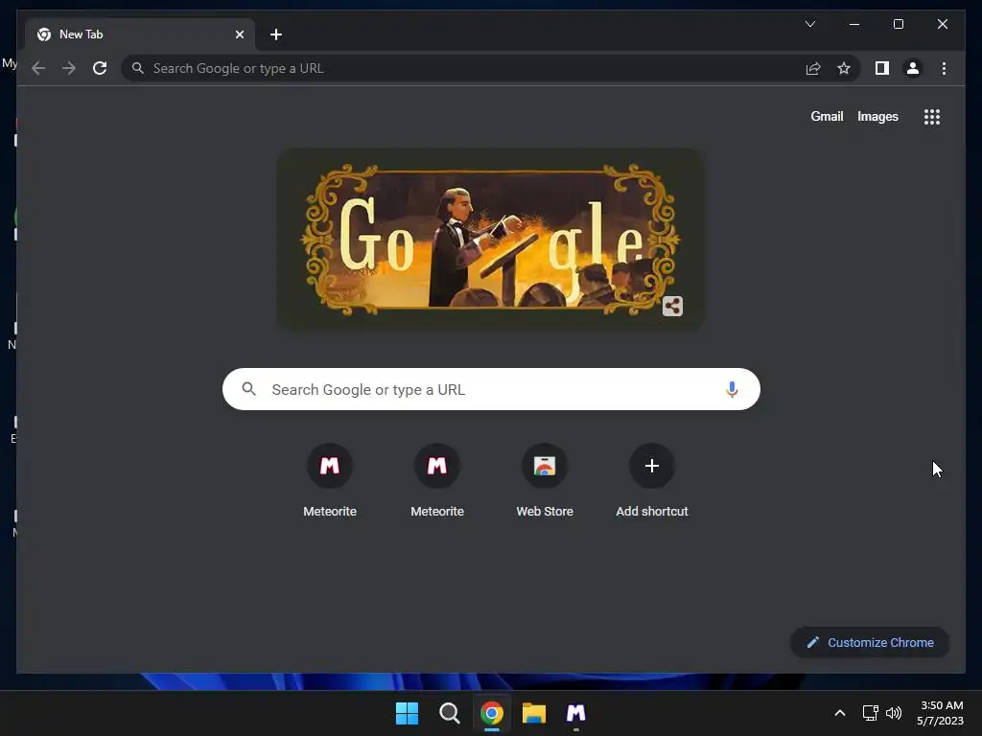Open the Google apps grid
Viewport: 982px width, 736px height.
(x=932, y=116)
